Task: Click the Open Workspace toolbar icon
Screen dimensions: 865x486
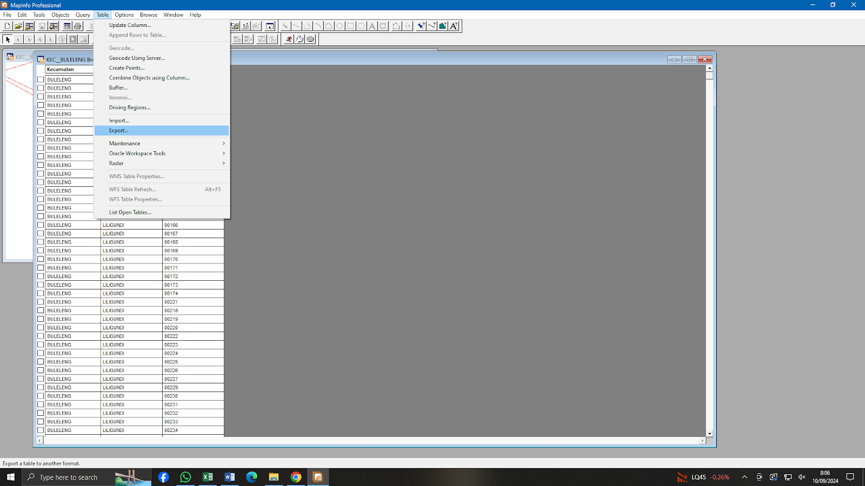Action: click(x=30, y=26)
